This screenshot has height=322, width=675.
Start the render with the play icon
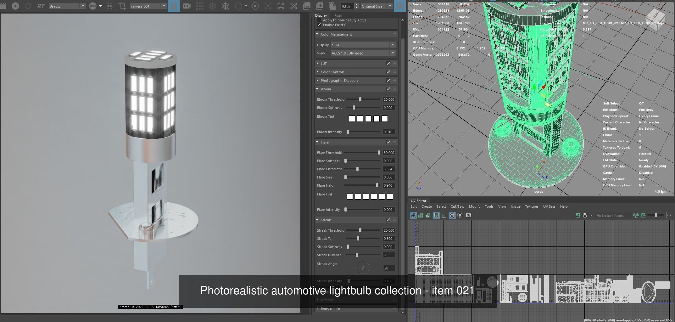coord(15,6)
